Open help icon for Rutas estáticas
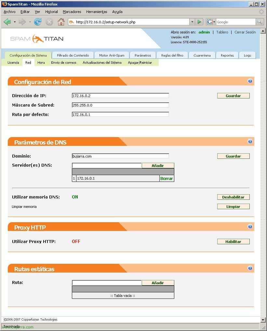This screenshot has width=267, height=331. 250,268
